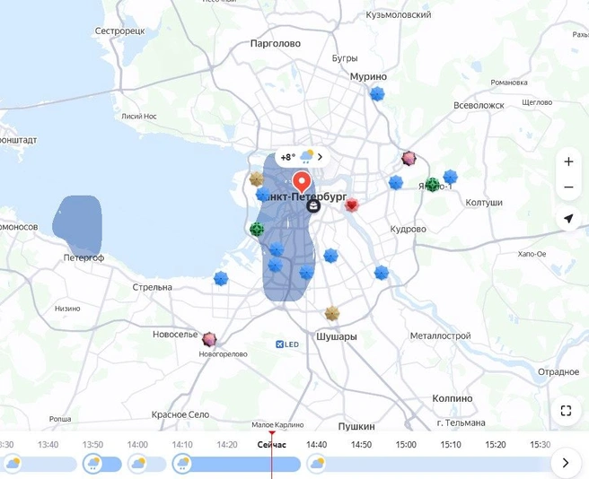The height and width of the screenshot is (479, 589).
Task: Select the Сейчас current time label
Action: (x=271, y=445)
